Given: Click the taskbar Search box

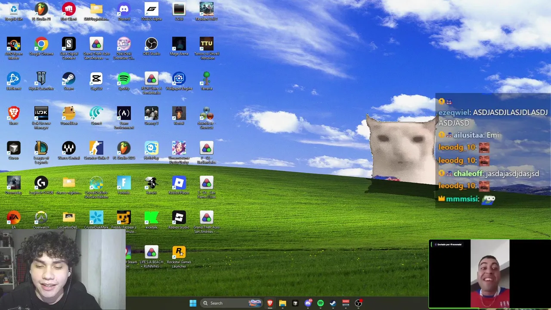Looking at the screenshot, I should click(232, 303).
